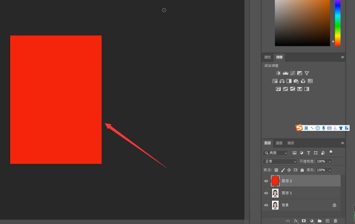
Task: Open the fx layer styles menu
Action: point(296,221)
